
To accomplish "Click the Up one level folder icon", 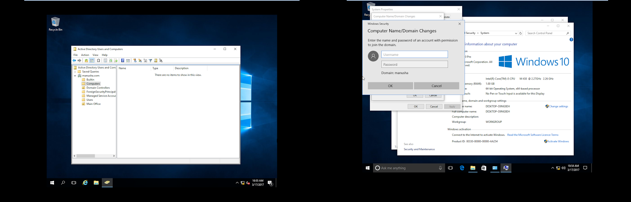I will point(86,61).
